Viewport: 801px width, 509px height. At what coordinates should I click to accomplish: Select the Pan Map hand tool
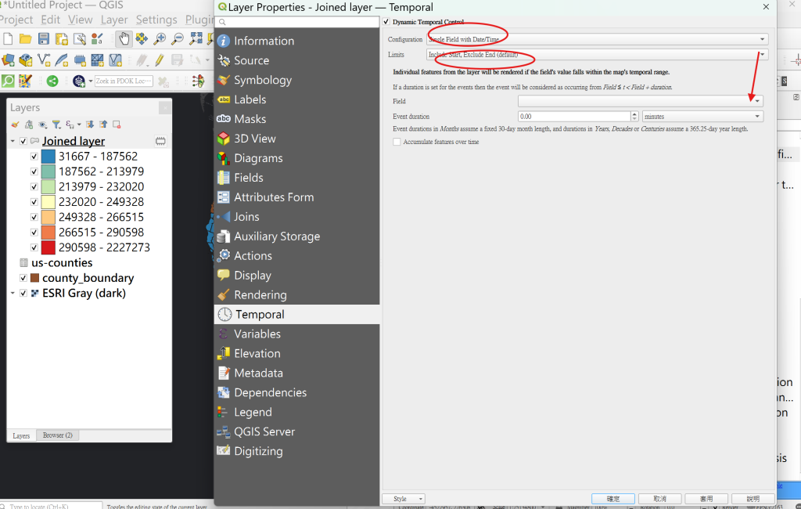point(124,39)
